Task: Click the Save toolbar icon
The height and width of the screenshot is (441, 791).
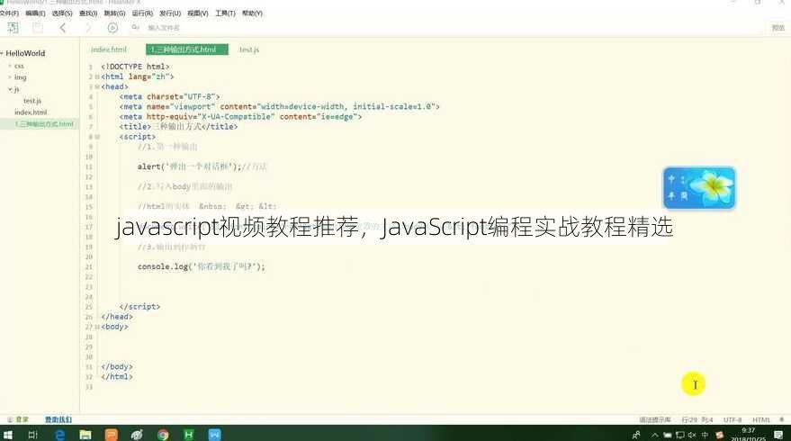Action: [37, 28]
